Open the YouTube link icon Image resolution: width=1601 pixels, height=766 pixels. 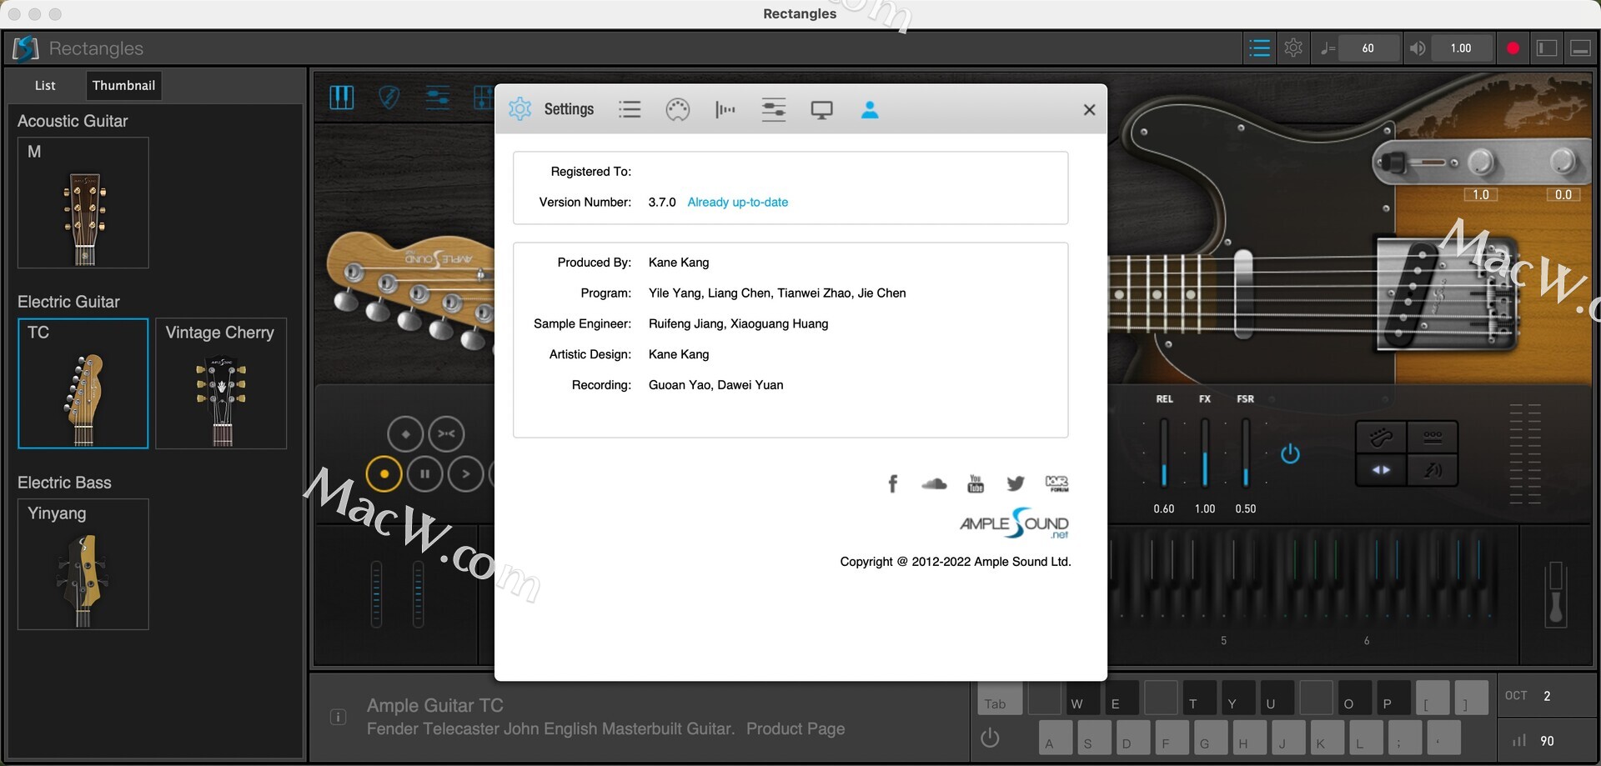click(x=976, y=483)
